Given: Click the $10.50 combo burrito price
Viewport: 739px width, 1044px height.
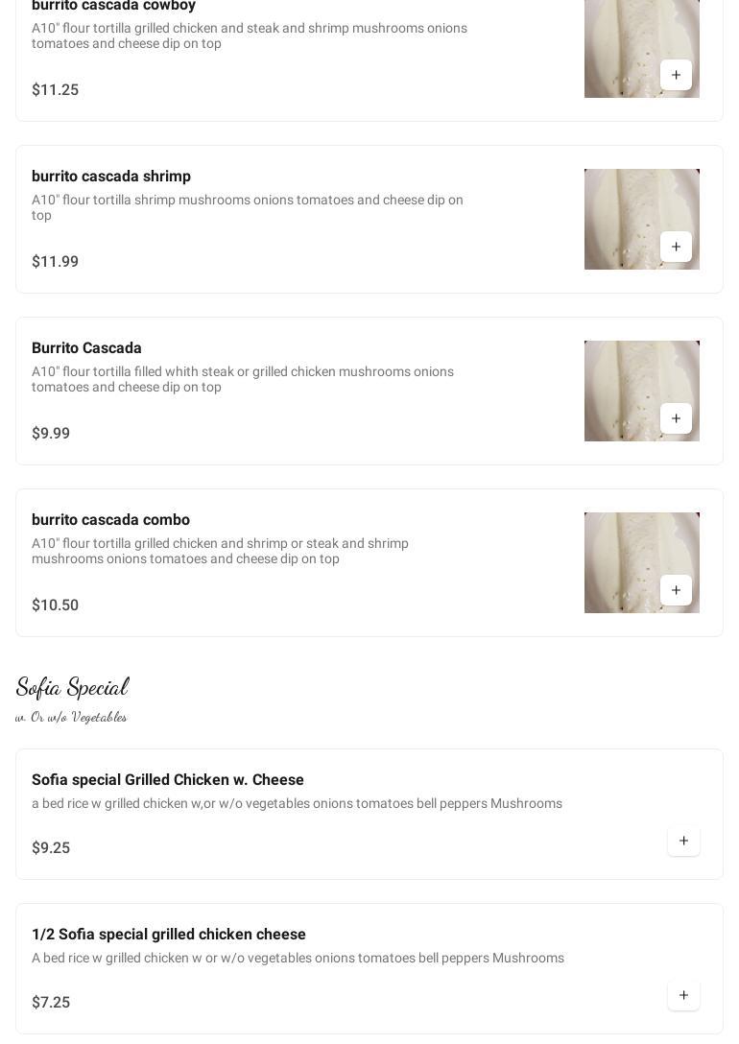Looking at the screenshot, I should click(x=55, y=605).
